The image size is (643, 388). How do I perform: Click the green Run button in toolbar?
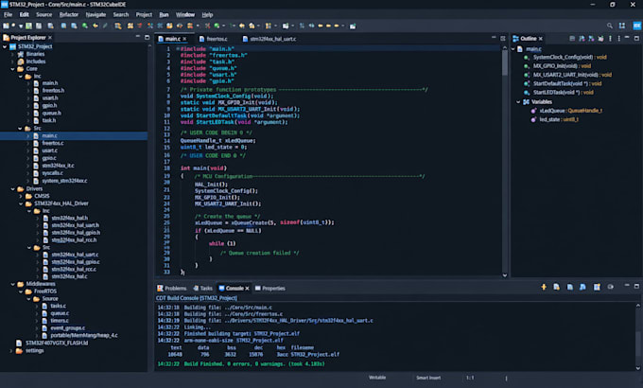[x=217, y=26]
